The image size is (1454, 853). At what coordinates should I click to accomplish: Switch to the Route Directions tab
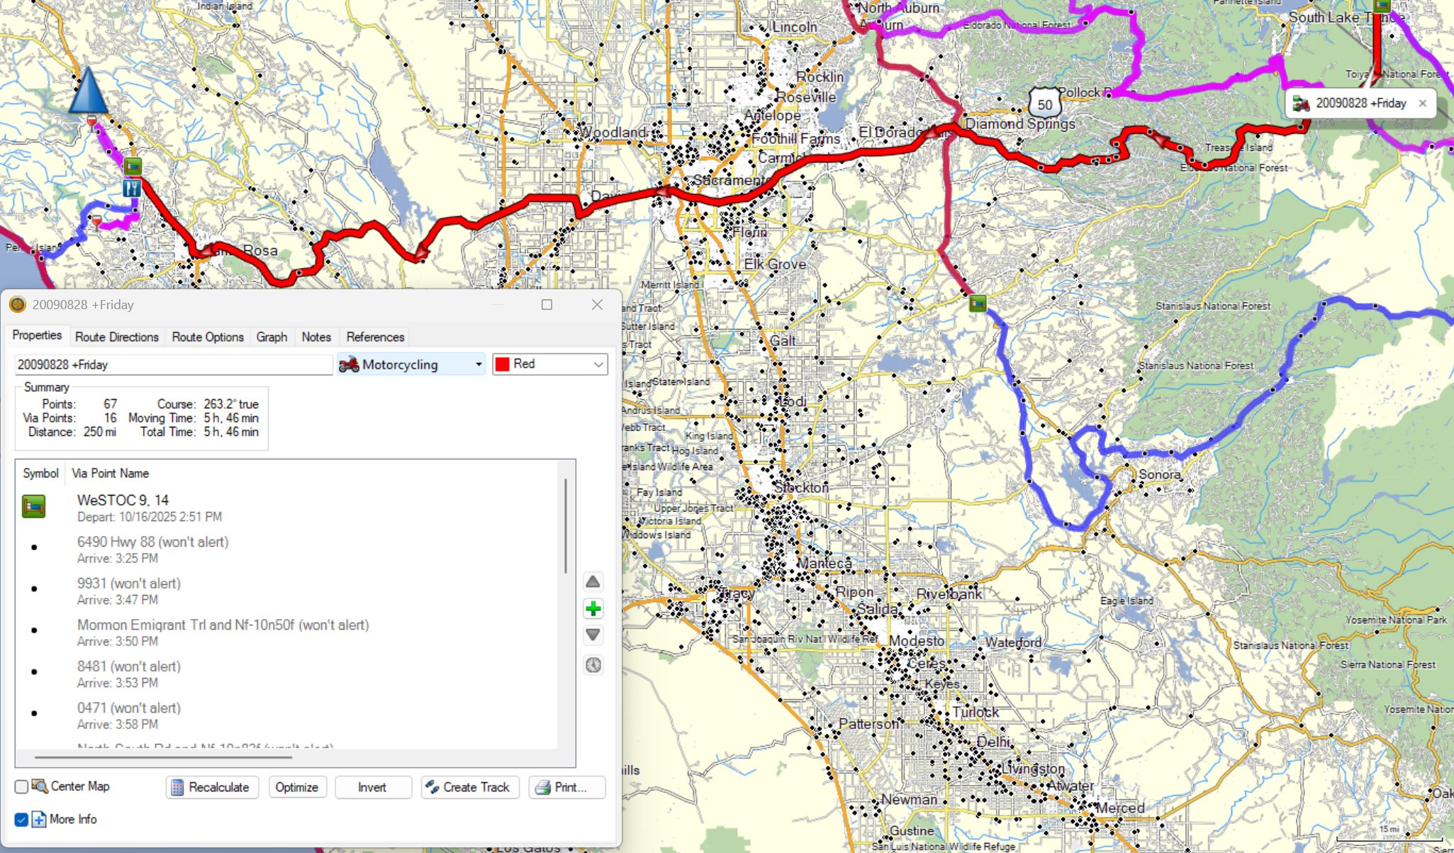pyautogui.click(x=117, y=337)
